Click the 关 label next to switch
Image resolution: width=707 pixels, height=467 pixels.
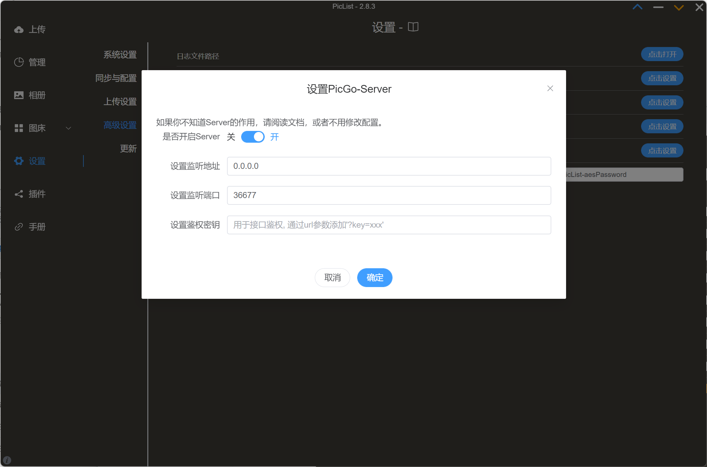pyautogui.click(x=231, y=137)
